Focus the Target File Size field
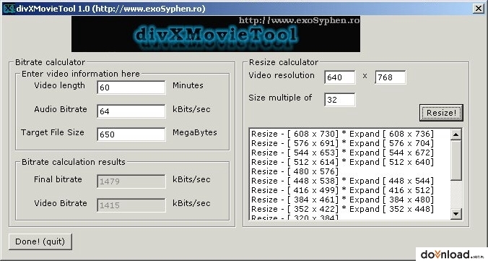This screenshot has width=488, height=261. [x=131, y=134]
